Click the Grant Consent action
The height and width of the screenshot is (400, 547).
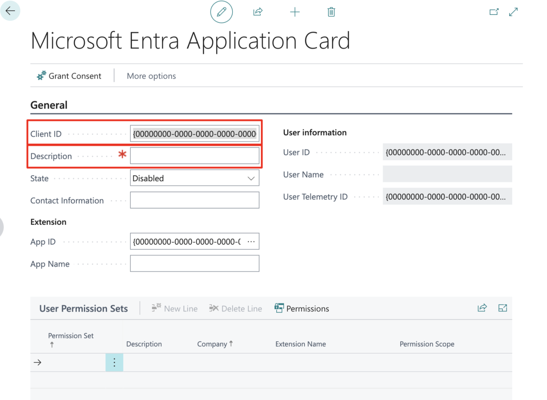69,76
